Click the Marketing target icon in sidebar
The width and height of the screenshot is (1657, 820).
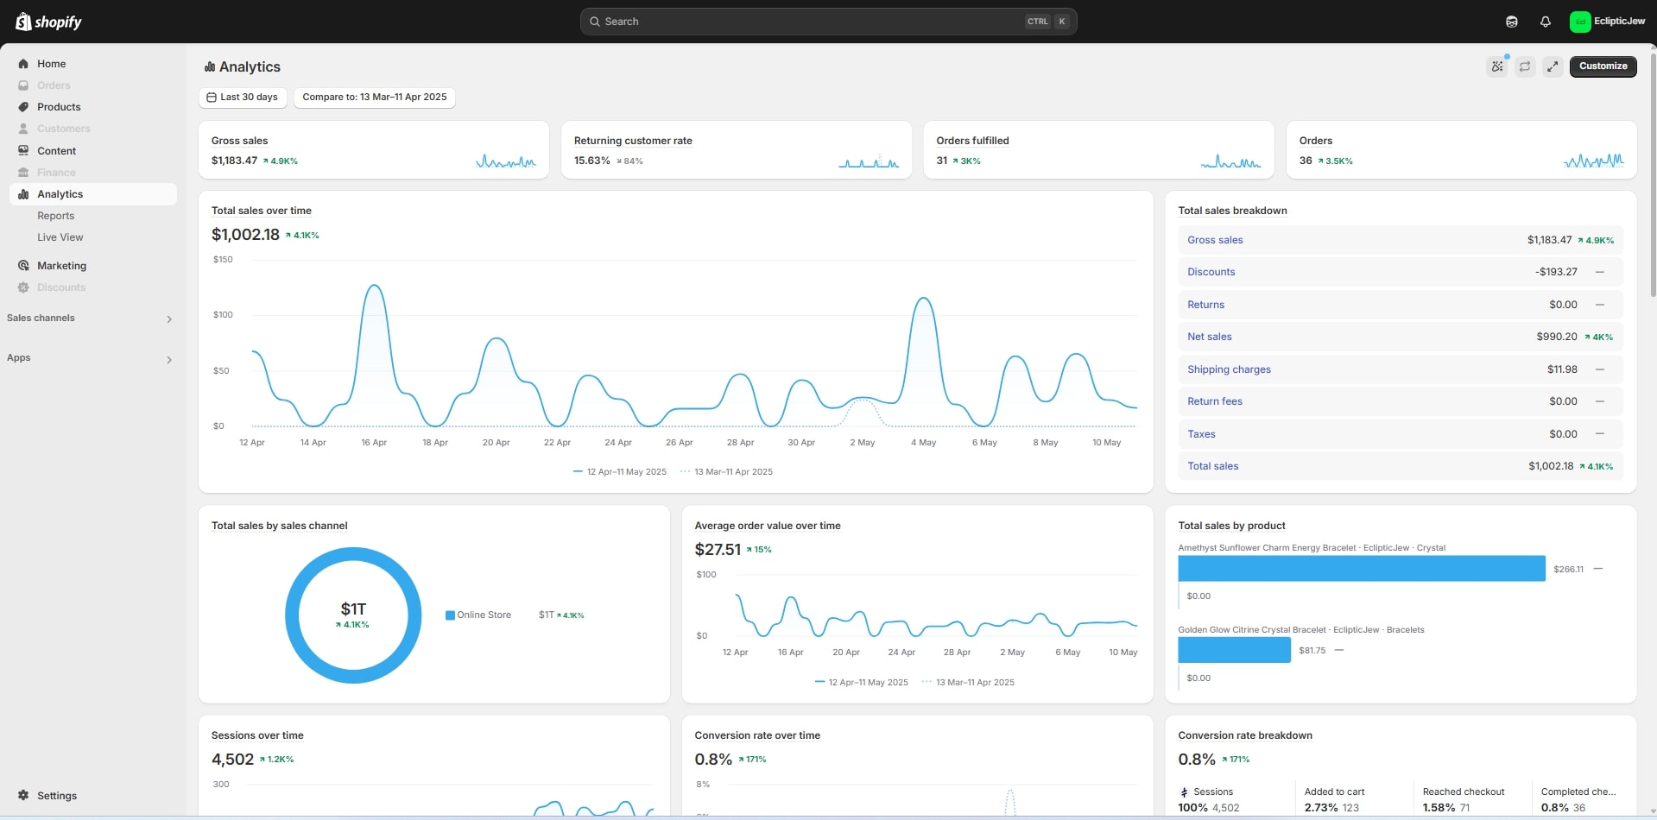click(x=23, y=266)
